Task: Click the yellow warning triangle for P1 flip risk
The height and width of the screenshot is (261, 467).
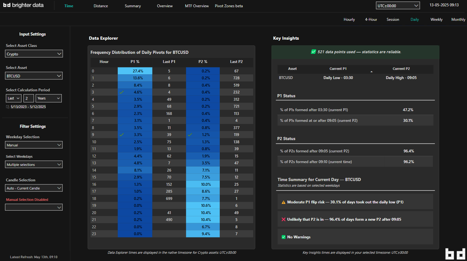Action: click(x=283, y=202)
